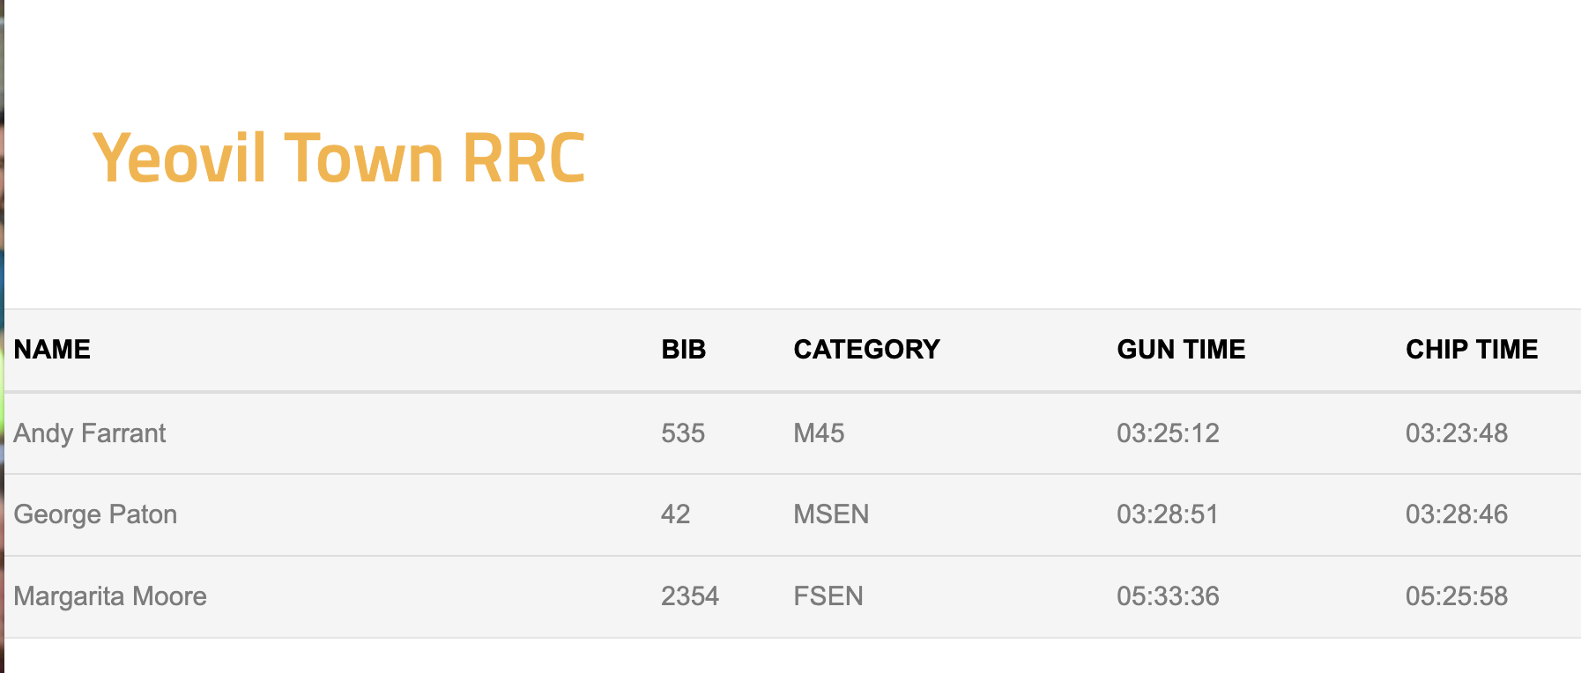The image size is (1581, 673).
Task: Sort by the CATEGORY column header
Action: tap(867, 350)
